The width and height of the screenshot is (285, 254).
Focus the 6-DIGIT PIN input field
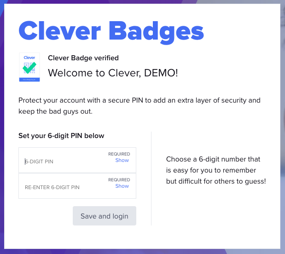click(64, 162)
